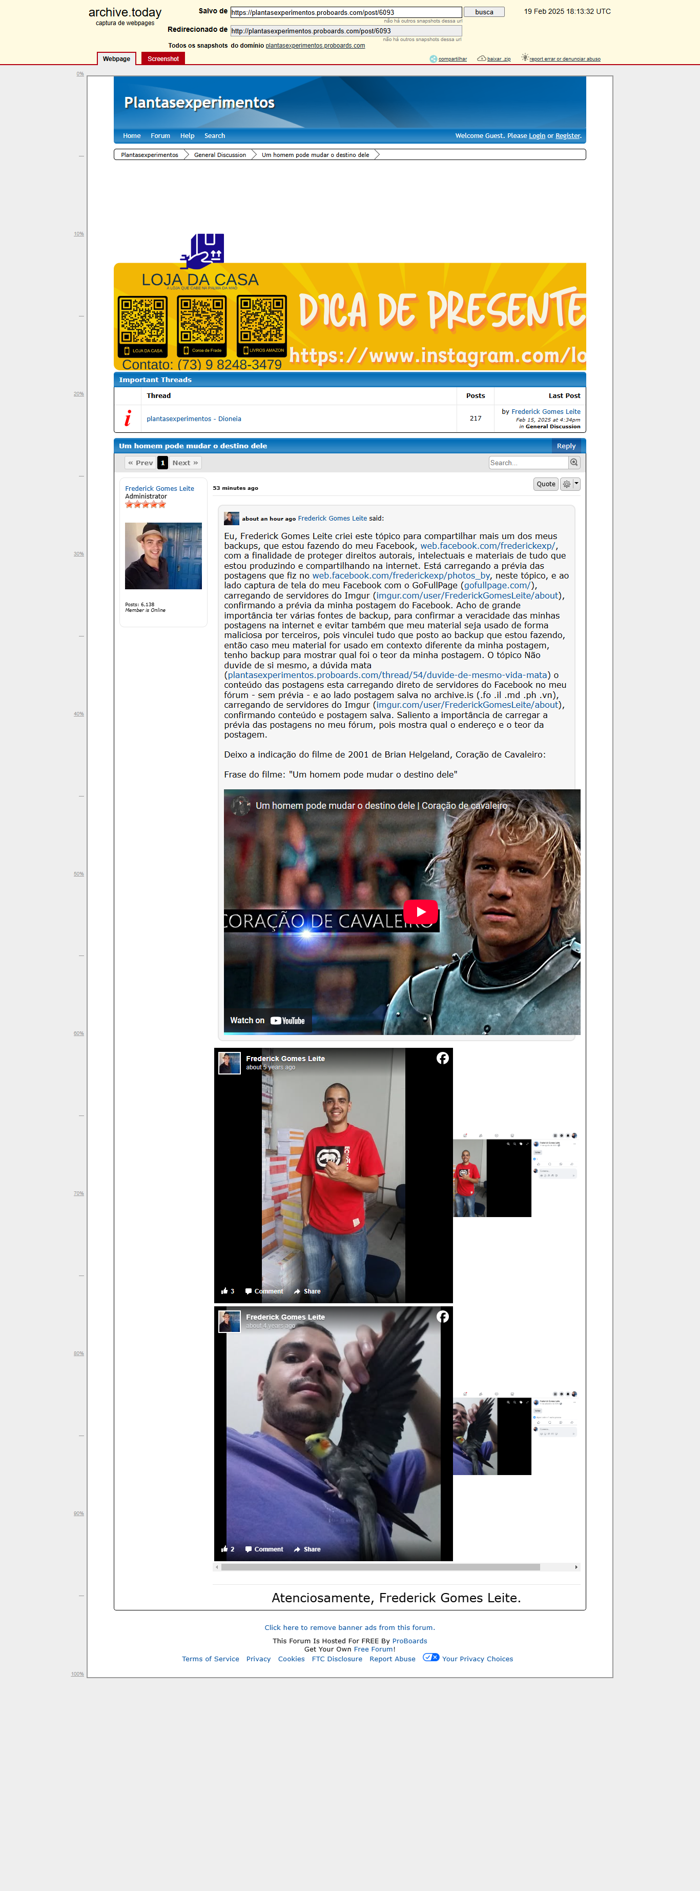This screenshot has height=1891, width=700.
Task: Click the red info icon in Important Threads
Action: [x=128, y=419]
